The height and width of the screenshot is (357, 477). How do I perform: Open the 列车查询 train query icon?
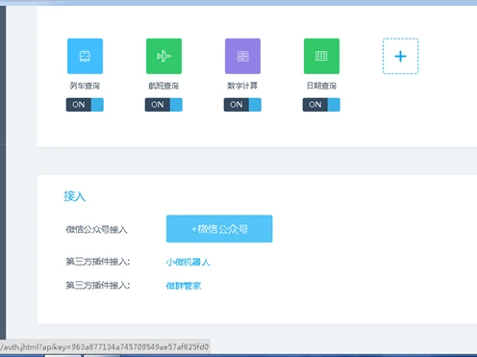(x=85, y=56)
